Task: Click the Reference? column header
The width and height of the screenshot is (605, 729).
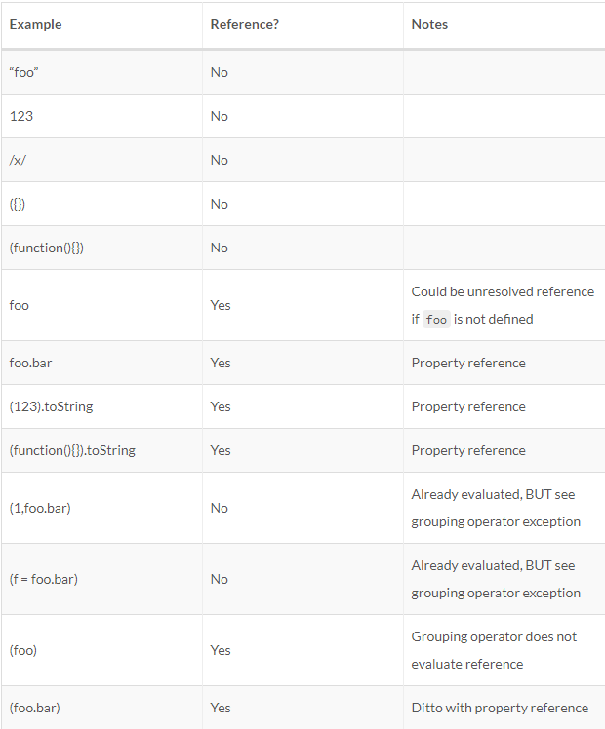Action: tap(245, 24)
